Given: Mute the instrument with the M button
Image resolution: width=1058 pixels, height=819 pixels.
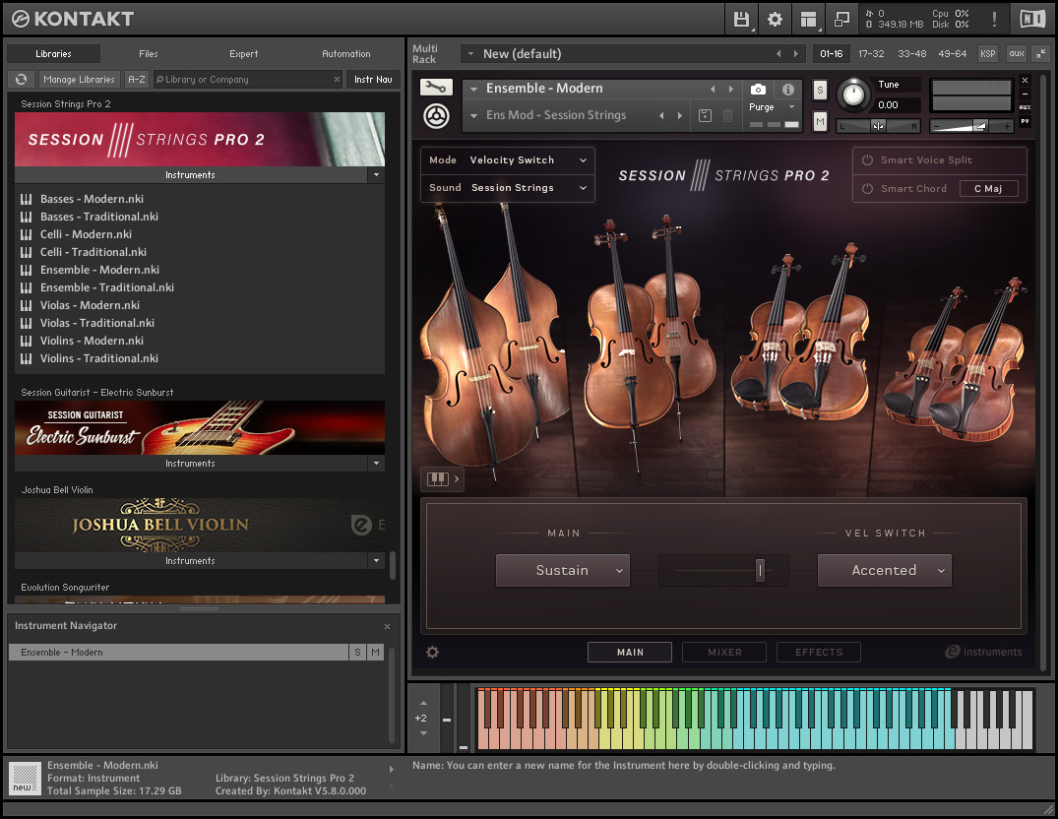Looking at the screenshot, I should (820, 121).
